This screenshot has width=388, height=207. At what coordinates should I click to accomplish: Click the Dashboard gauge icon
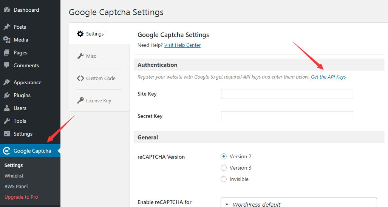(x=7, y=10)
